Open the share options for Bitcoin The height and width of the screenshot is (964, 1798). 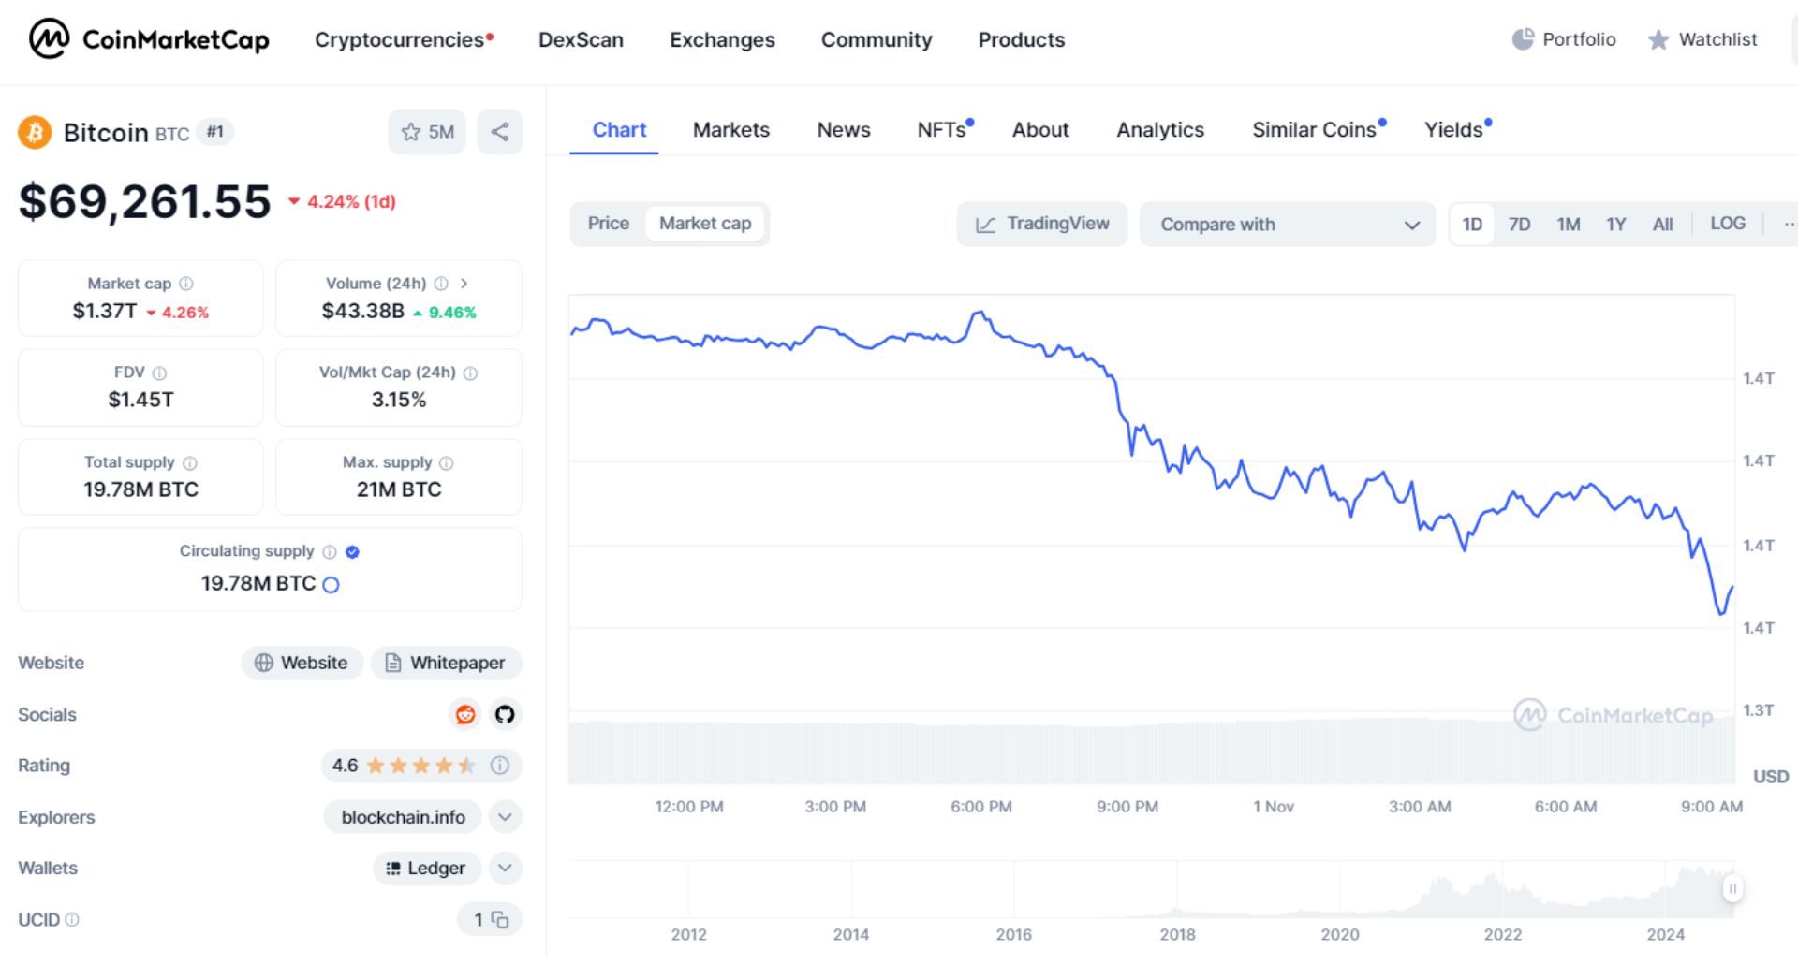click(x=499, y=132)
